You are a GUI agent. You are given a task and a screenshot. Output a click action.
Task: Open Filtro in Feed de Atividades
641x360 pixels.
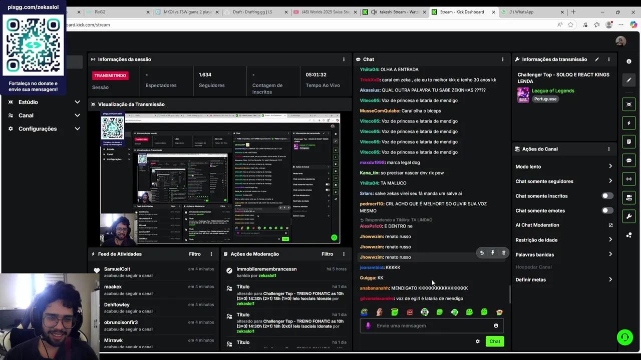pyautogui.click(x=195, y=254)
